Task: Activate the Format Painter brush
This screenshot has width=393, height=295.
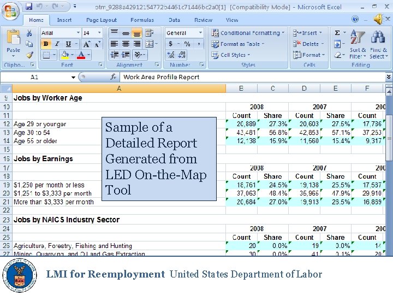Action: 30,55
